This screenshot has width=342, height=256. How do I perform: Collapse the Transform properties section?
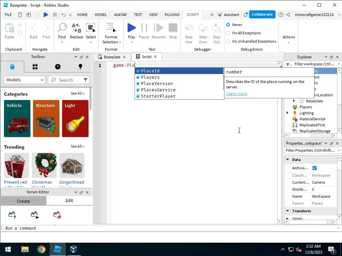point(288,211)
